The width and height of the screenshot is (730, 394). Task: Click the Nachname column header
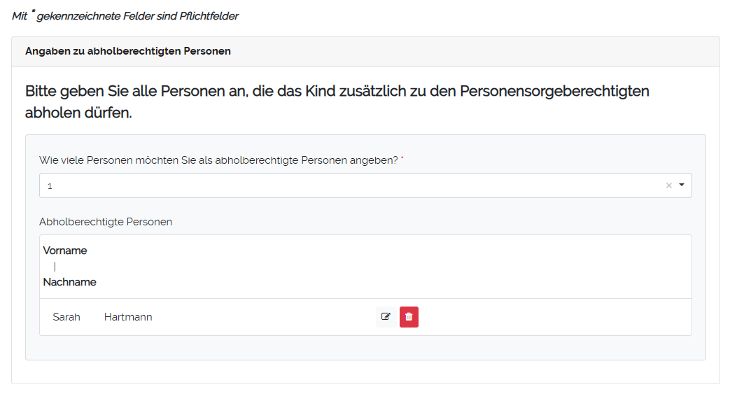70,283
